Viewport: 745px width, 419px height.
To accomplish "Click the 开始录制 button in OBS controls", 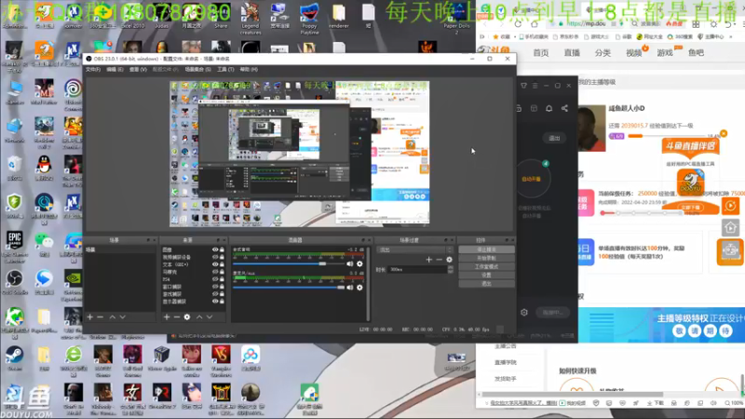I will tap(486, 258).
